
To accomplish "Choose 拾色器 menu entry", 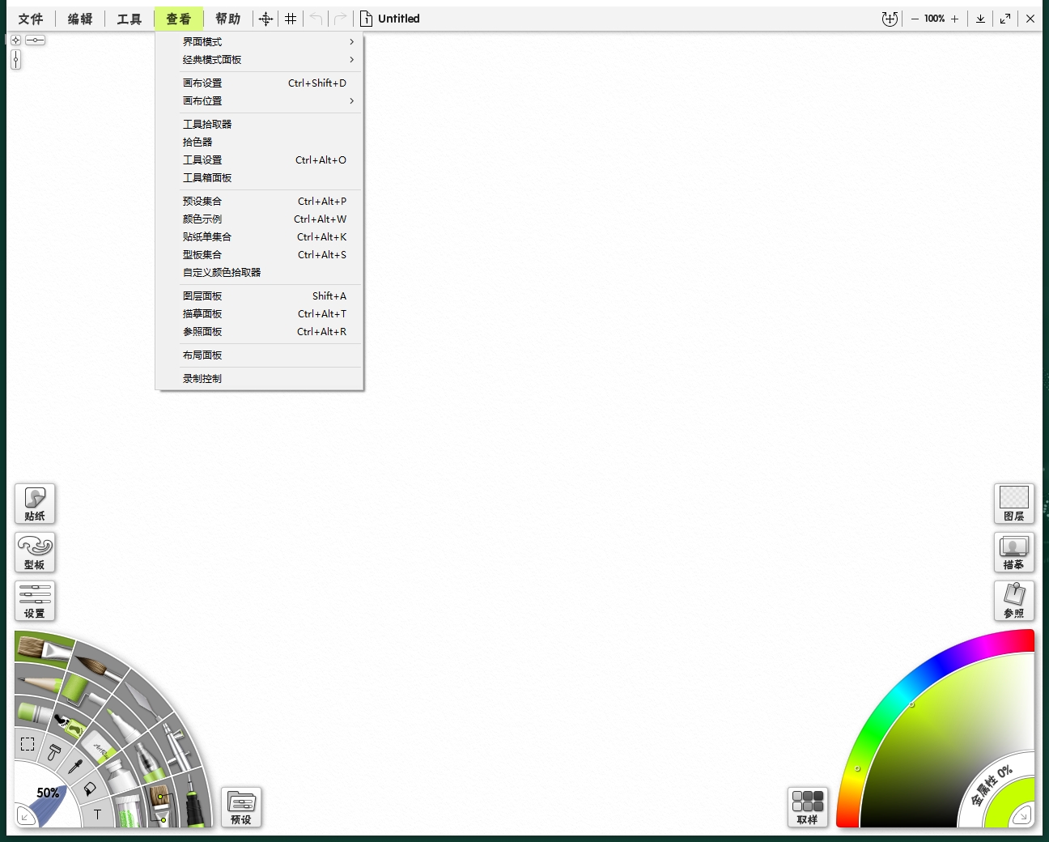I will 260,142.
